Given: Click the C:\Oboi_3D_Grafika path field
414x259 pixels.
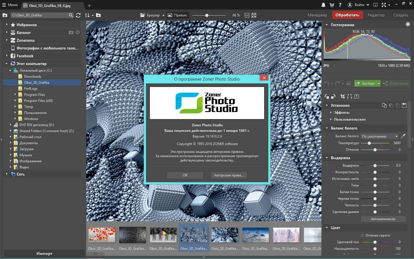Looking at the screenshot, I should tap(40, 15).
